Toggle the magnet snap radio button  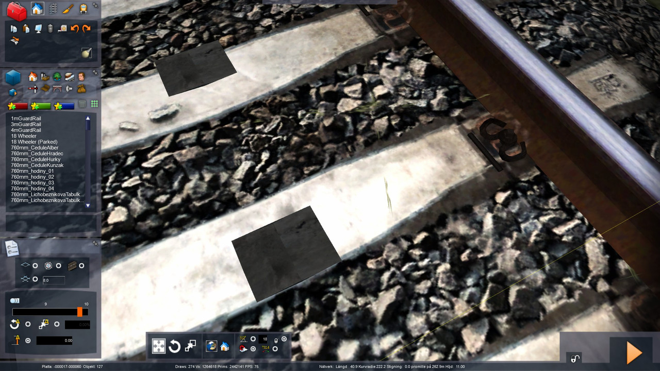[x=253, y=349]
